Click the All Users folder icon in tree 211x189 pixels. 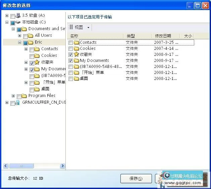click(x=31, y=36)
